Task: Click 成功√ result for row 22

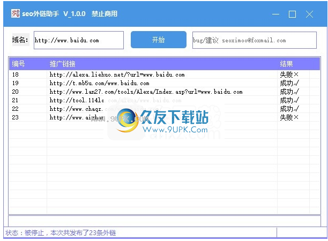Action: (289, 109)
